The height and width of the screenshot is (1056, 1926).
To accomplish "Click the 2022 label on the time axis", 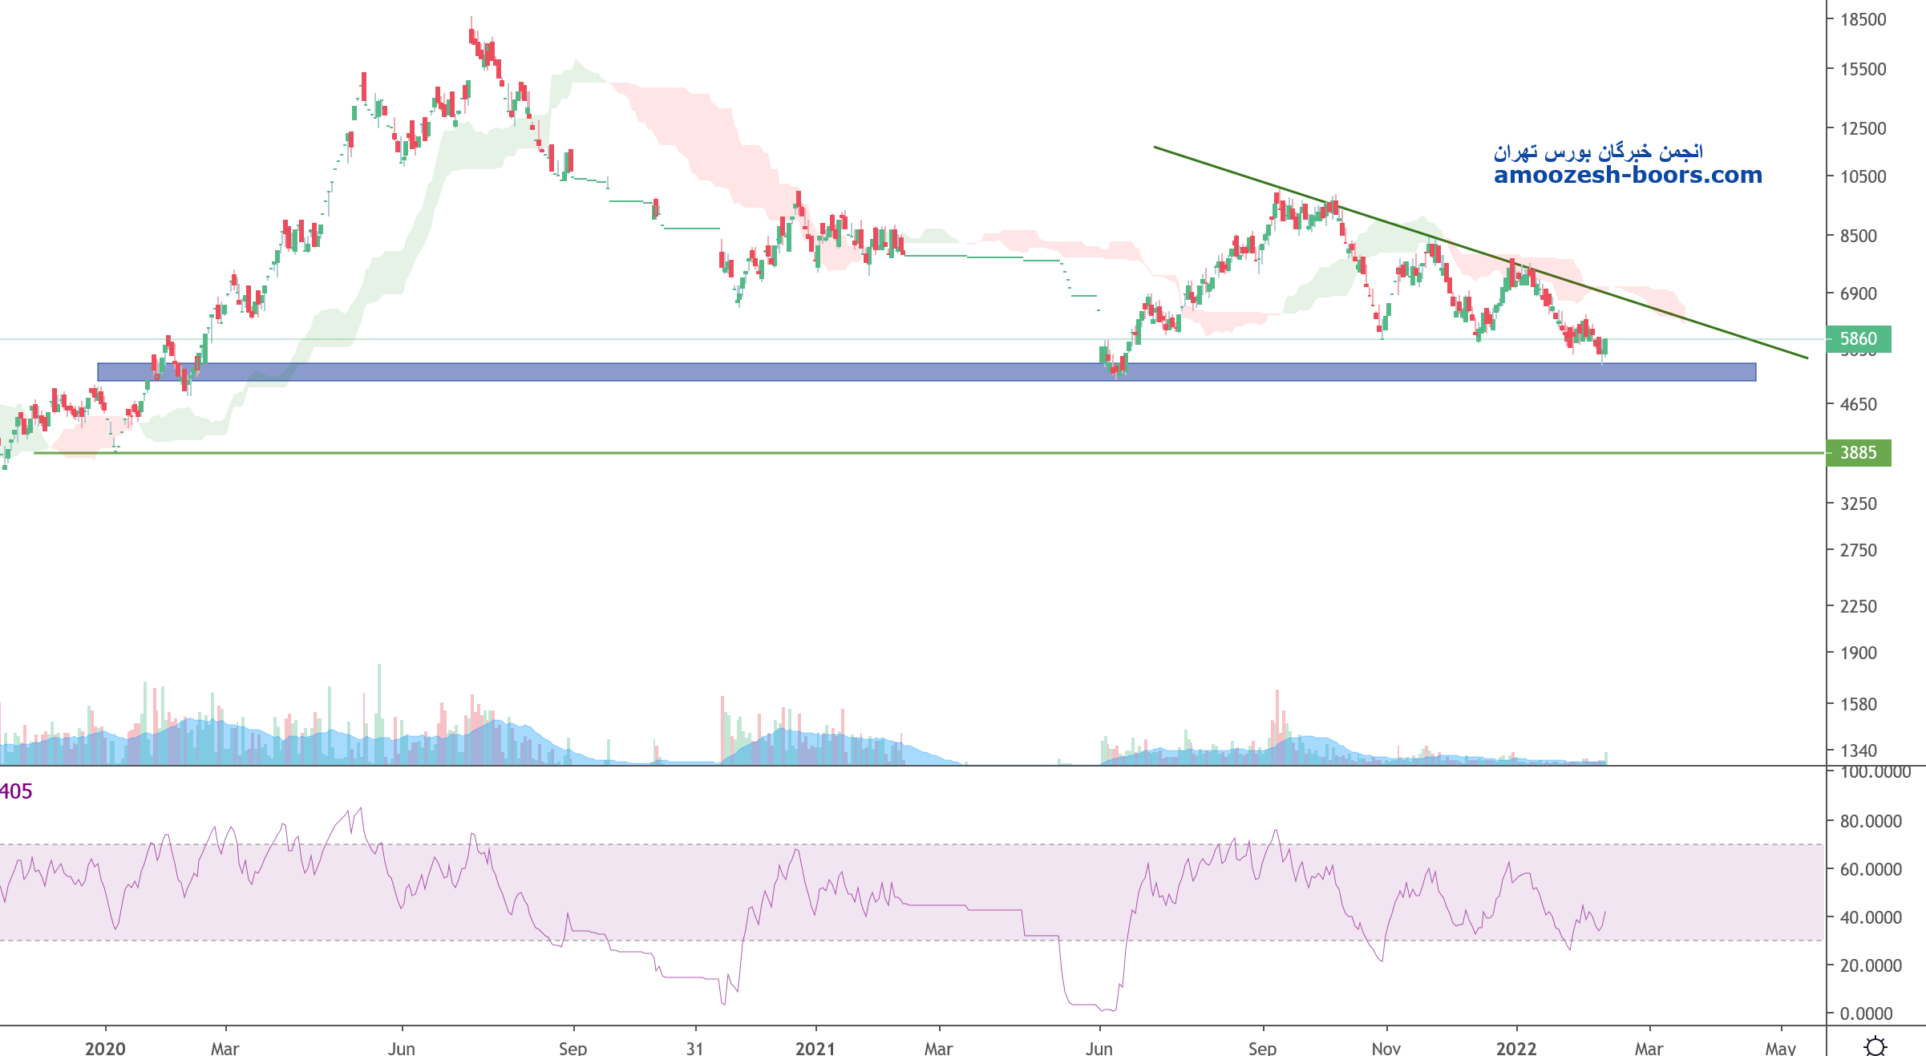I will tap(1515, 1048).
